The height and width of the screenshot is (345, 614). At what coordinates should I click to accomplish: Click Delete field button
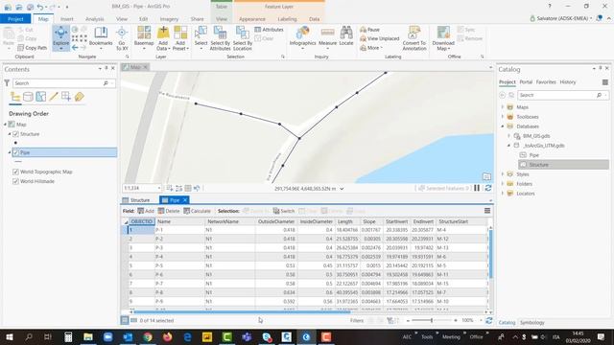click(x=169, y=211)
